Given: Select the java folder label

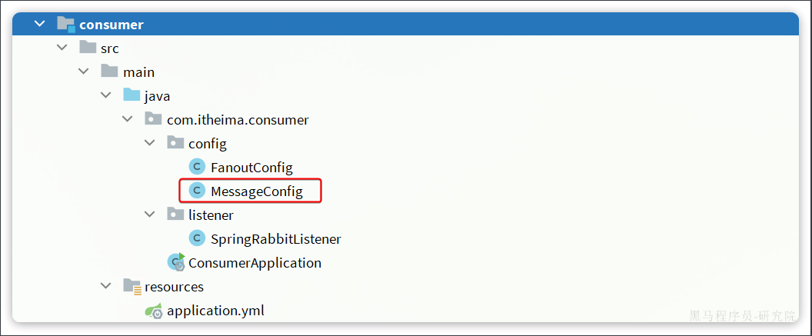Looking at the screenshot, I should 158,96.
